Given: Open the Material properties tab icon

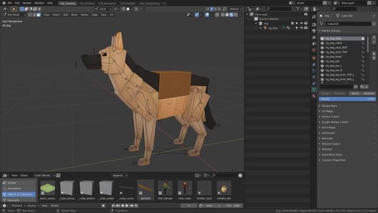Looking at the screenshot, I should (x=314, y=96).
